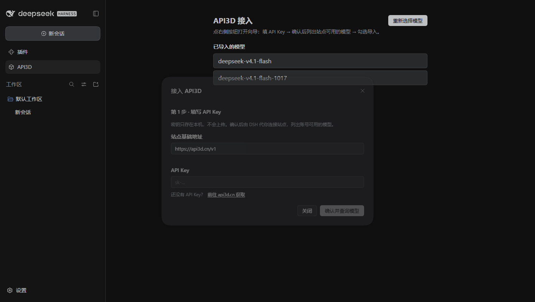
Task: Click the API Key input field
Action: [x=267, y=182]
